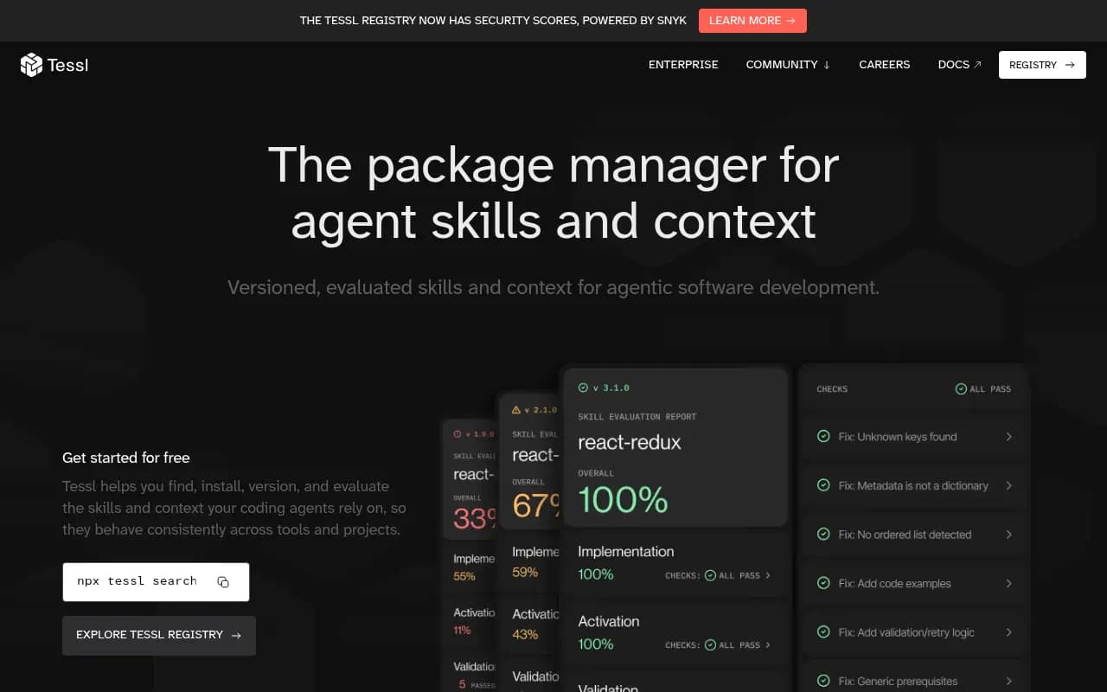This screenshot has width=1107, height=692.
Task: Click the CHECKS panel heading
Action: 832,389
